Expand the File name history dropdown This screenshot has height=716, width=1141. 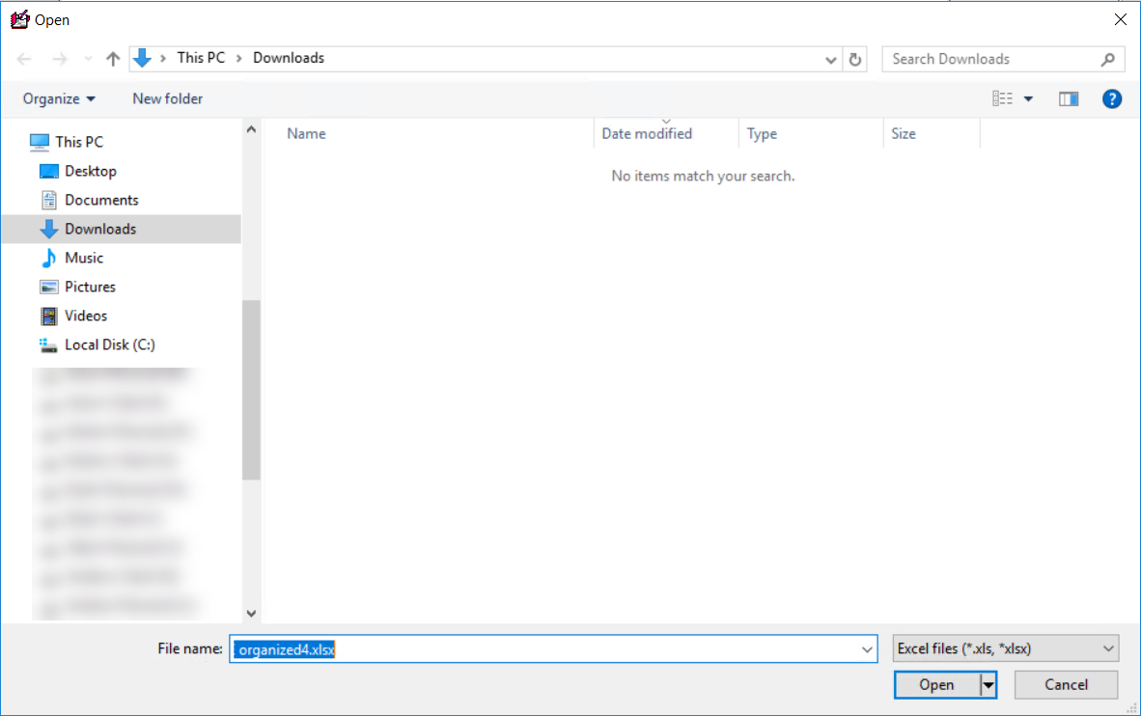pyautogui.click(x=867, y=649)
